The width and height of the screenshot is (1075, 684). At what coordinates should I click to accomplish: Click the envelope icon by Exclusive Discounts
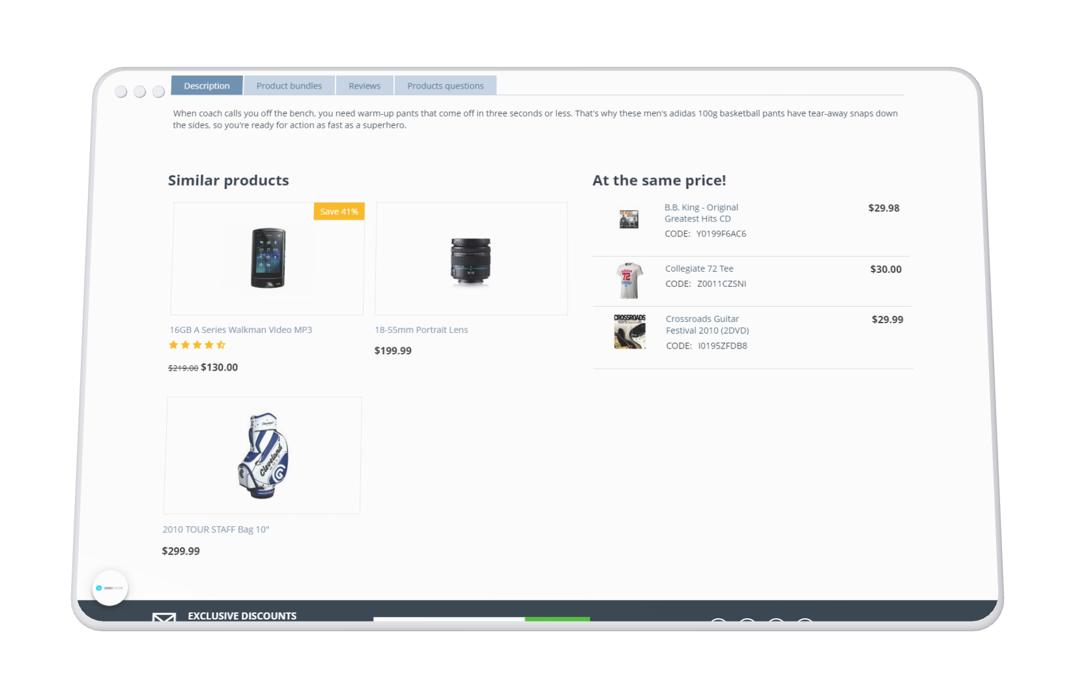click(164, 618)
